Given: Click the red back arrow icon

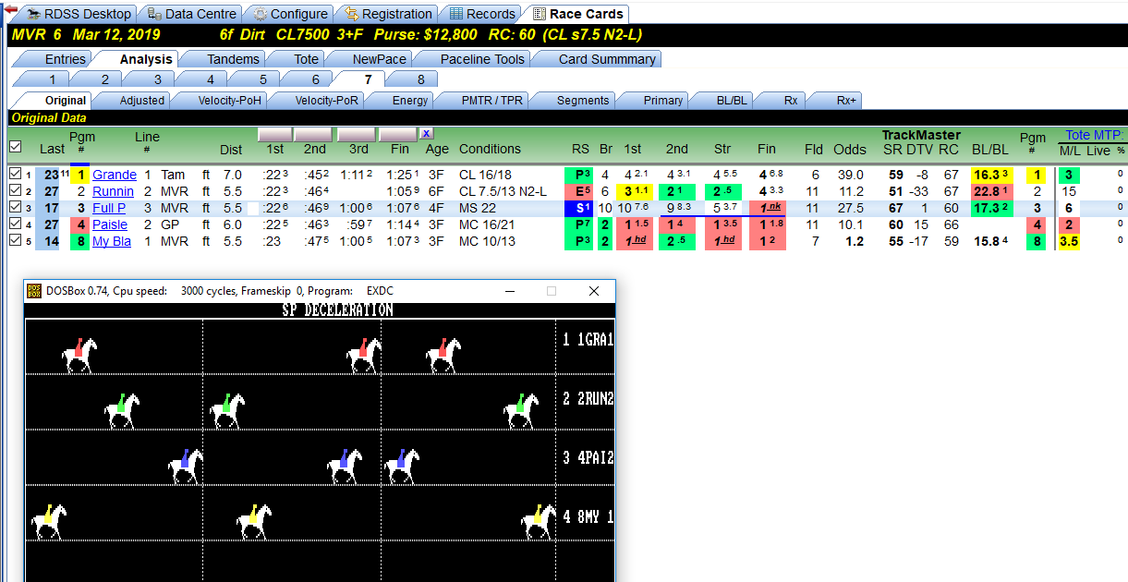Looking at the screenshot, I should click(10, 9).
